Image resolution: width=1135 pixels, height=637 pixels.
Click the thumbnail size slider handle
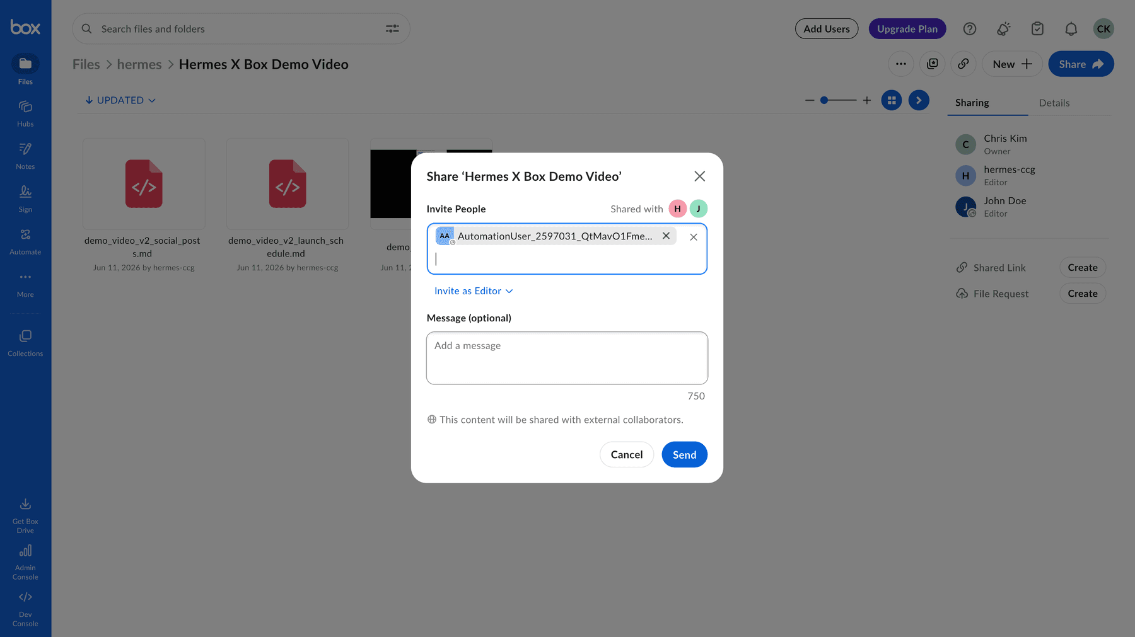pos(824,100)
